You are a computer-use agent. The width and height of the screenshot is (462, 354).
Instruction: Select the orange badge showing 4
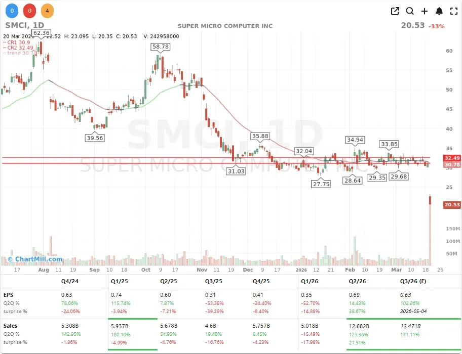48,10
